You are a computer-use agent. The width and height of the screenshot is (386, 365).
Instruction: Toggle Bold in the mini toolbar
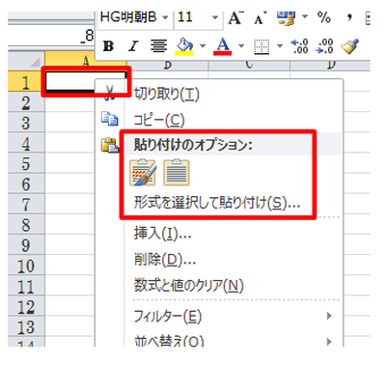108,46
